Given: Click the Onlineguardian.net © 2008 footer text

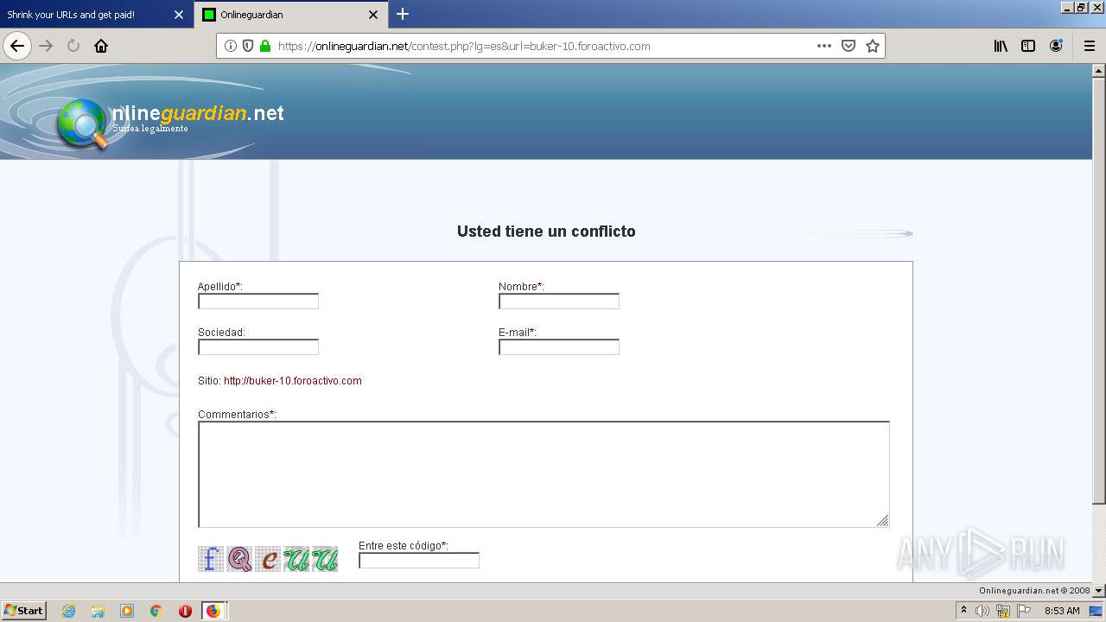Looking at the screenshot, I should pyautogui.click(x=1034, y=591).
